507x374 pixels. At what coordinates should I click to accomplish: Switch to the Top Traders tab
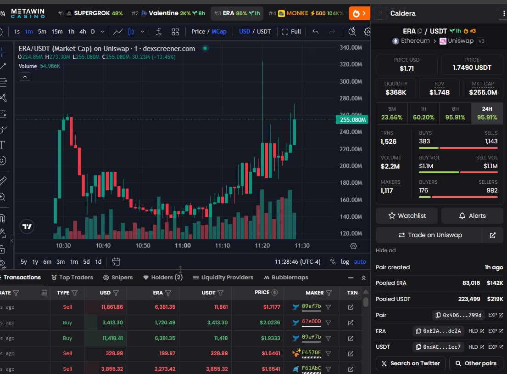(x=72, y=278)
